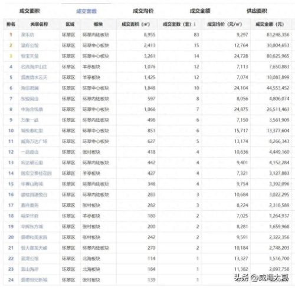The width and height of the screenshot is (295, 288).
Task: Click the 区域 column header
Action: pyautogui.click(x=70, y=24)
